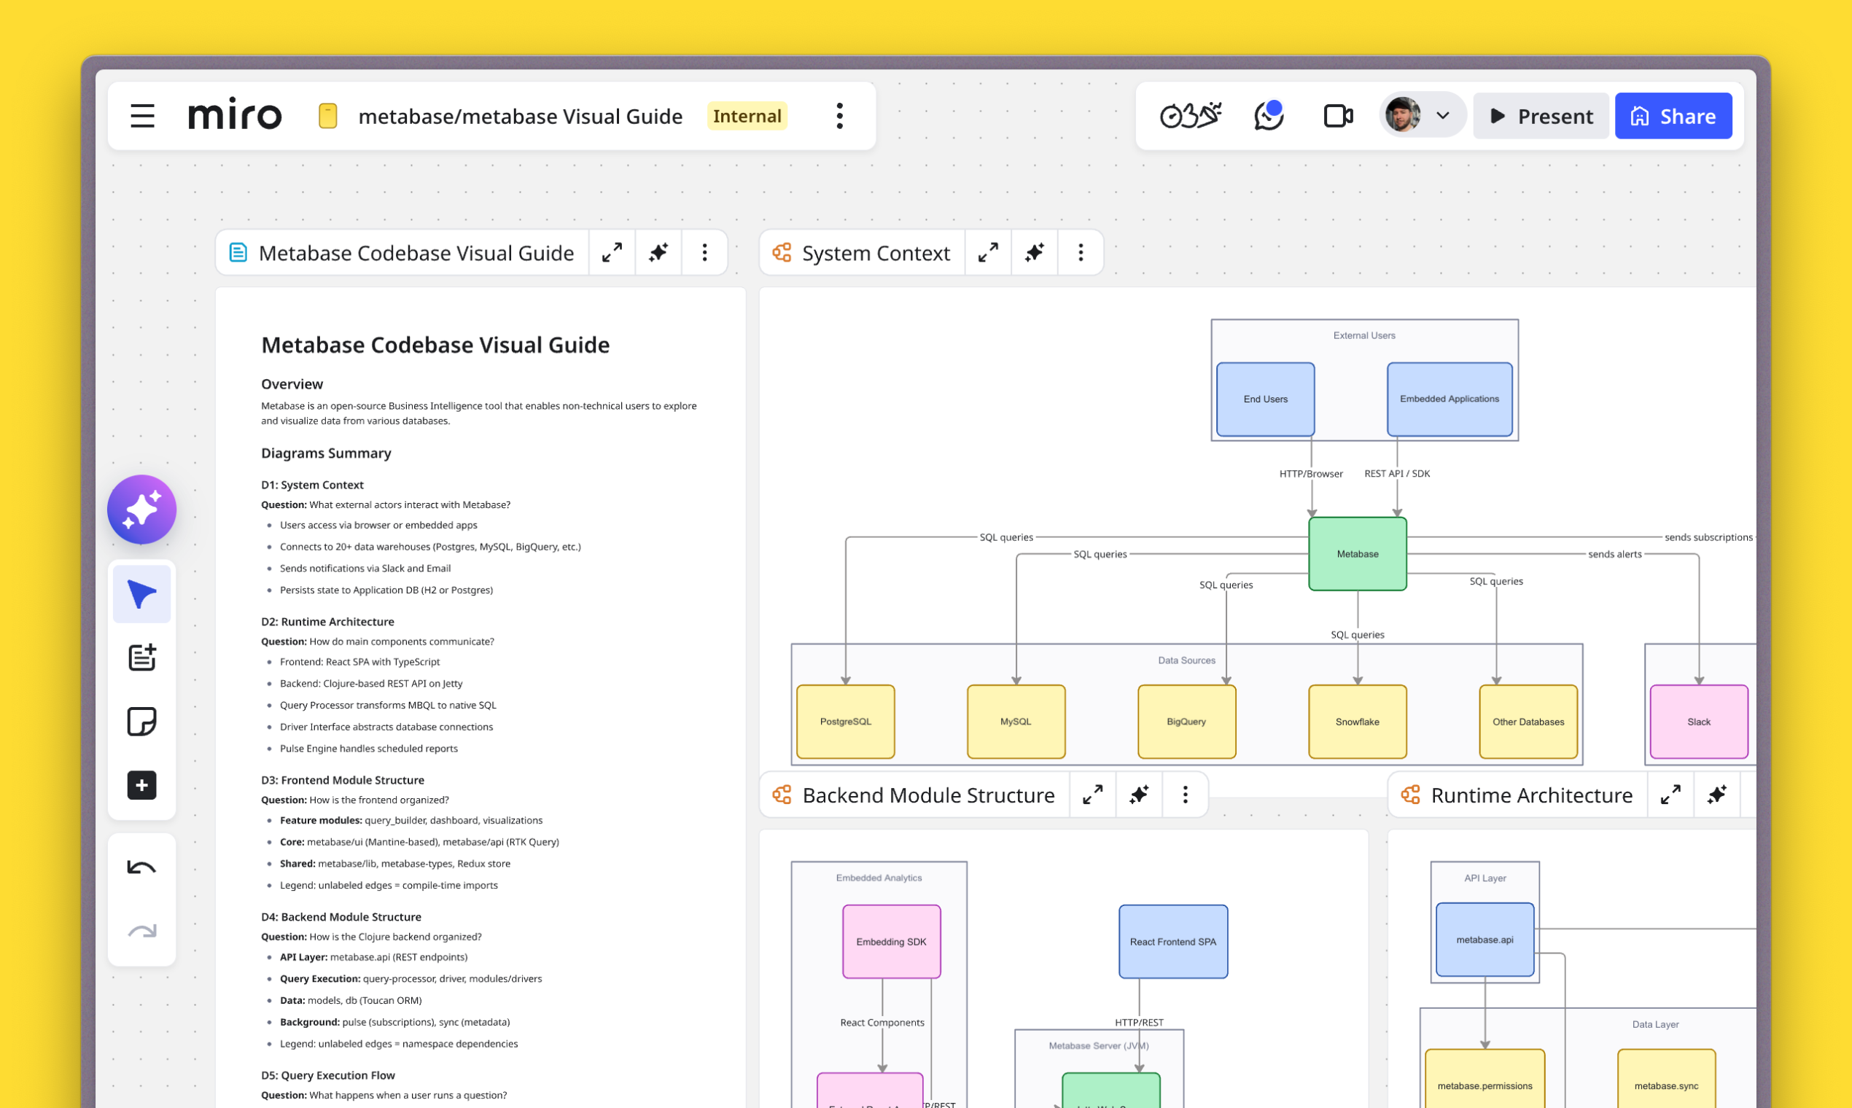Click the Internal label badge
The height and width of the screenshot is (1108, 1852).
747,116
